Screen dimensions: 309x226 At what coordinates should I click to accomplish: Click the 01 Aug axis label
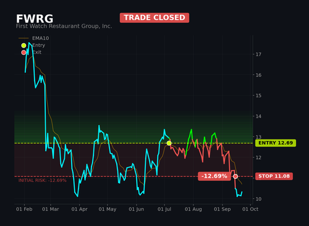click(x=193, y=209)
